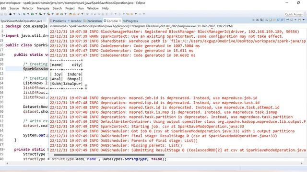Open the Display Selected Console dropdown arrow
The height and width of the screenshot is (172, 307).
295,20
